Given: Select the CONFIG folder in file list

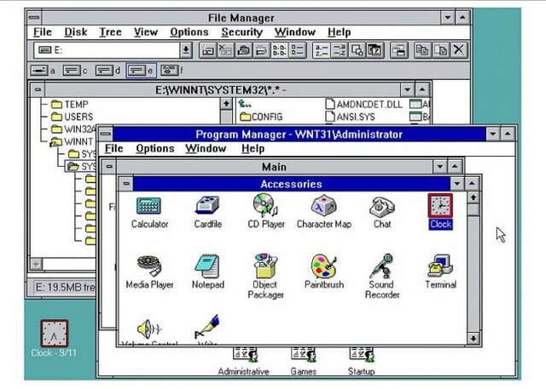Looking at the screenshot, I should (x=261, y=117).
